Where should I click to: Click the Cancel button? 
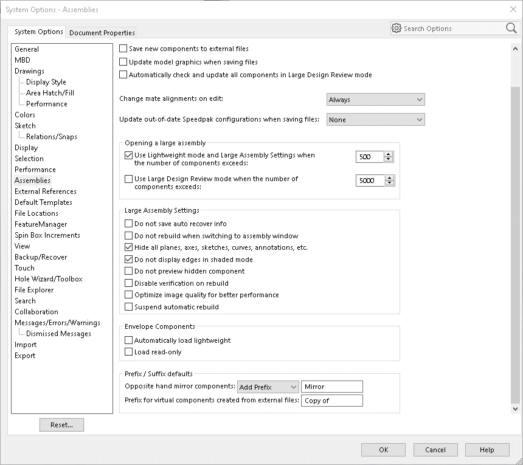435,450
